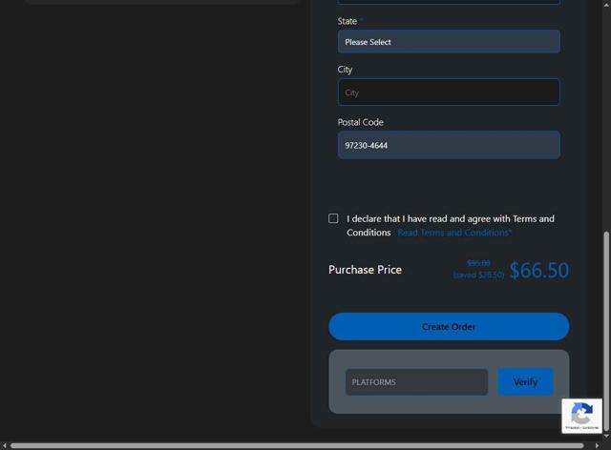Open the State dropdown showing Please Select
The width and height of the screenshot is (611, 450).
click(x=449, y=42)
